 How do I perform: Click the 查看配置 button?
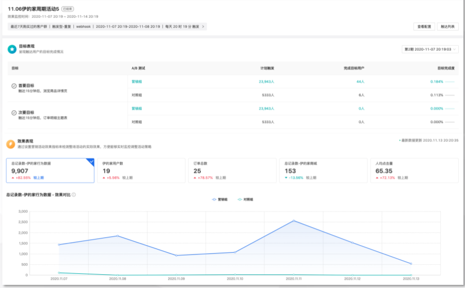pos(424,26)
